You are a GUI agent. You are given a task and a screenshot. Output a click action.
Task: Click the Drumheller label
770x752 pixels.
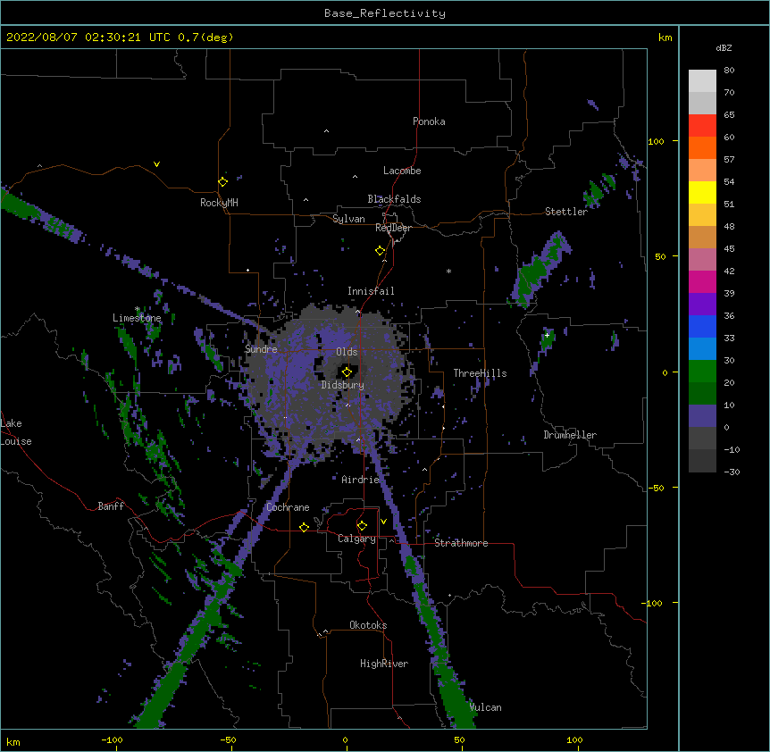[x=570, y=435]
